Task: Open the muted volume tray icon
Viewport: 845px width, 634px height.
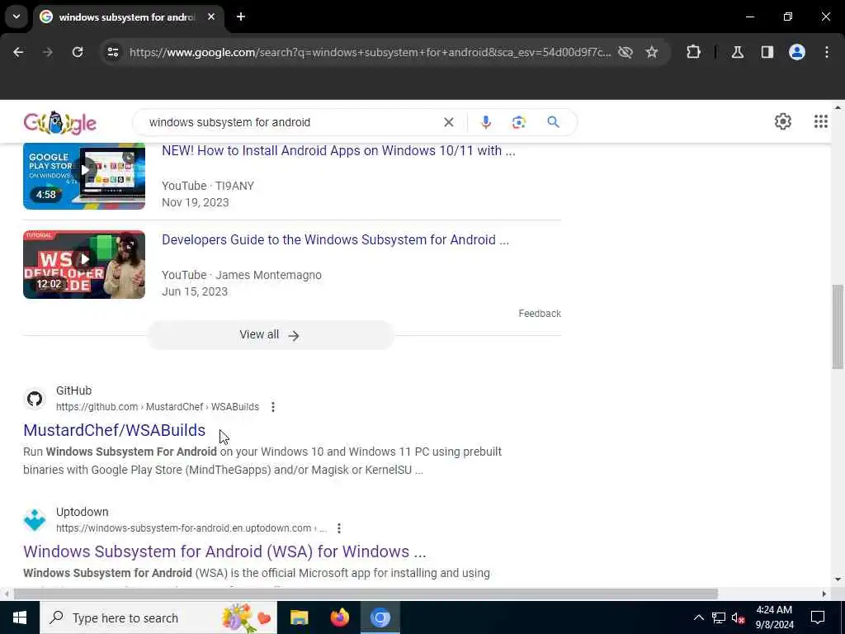Action: click(x=739, y=617)
